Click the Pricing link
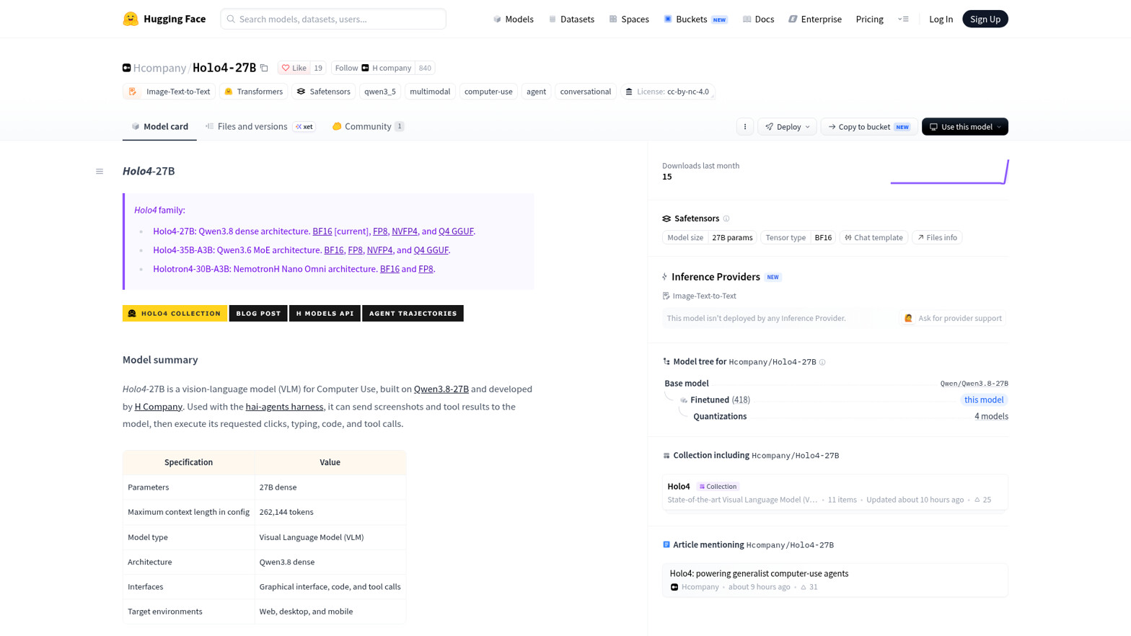The width and height of the screenshot is (1131, 636). [869, 19]
